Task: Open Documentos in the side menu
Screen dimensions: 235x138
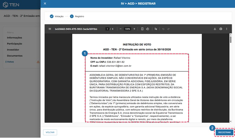Action: tap(15, 56)
